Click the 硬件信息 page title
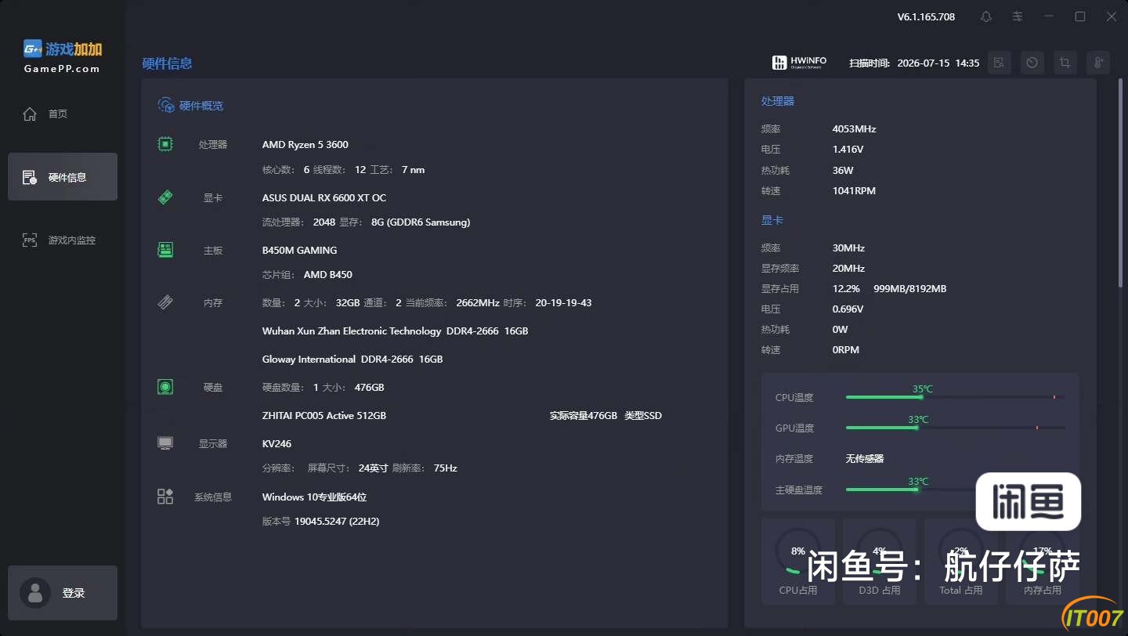The width and height of the screenshot is (1128, 636). click(167, 63)
